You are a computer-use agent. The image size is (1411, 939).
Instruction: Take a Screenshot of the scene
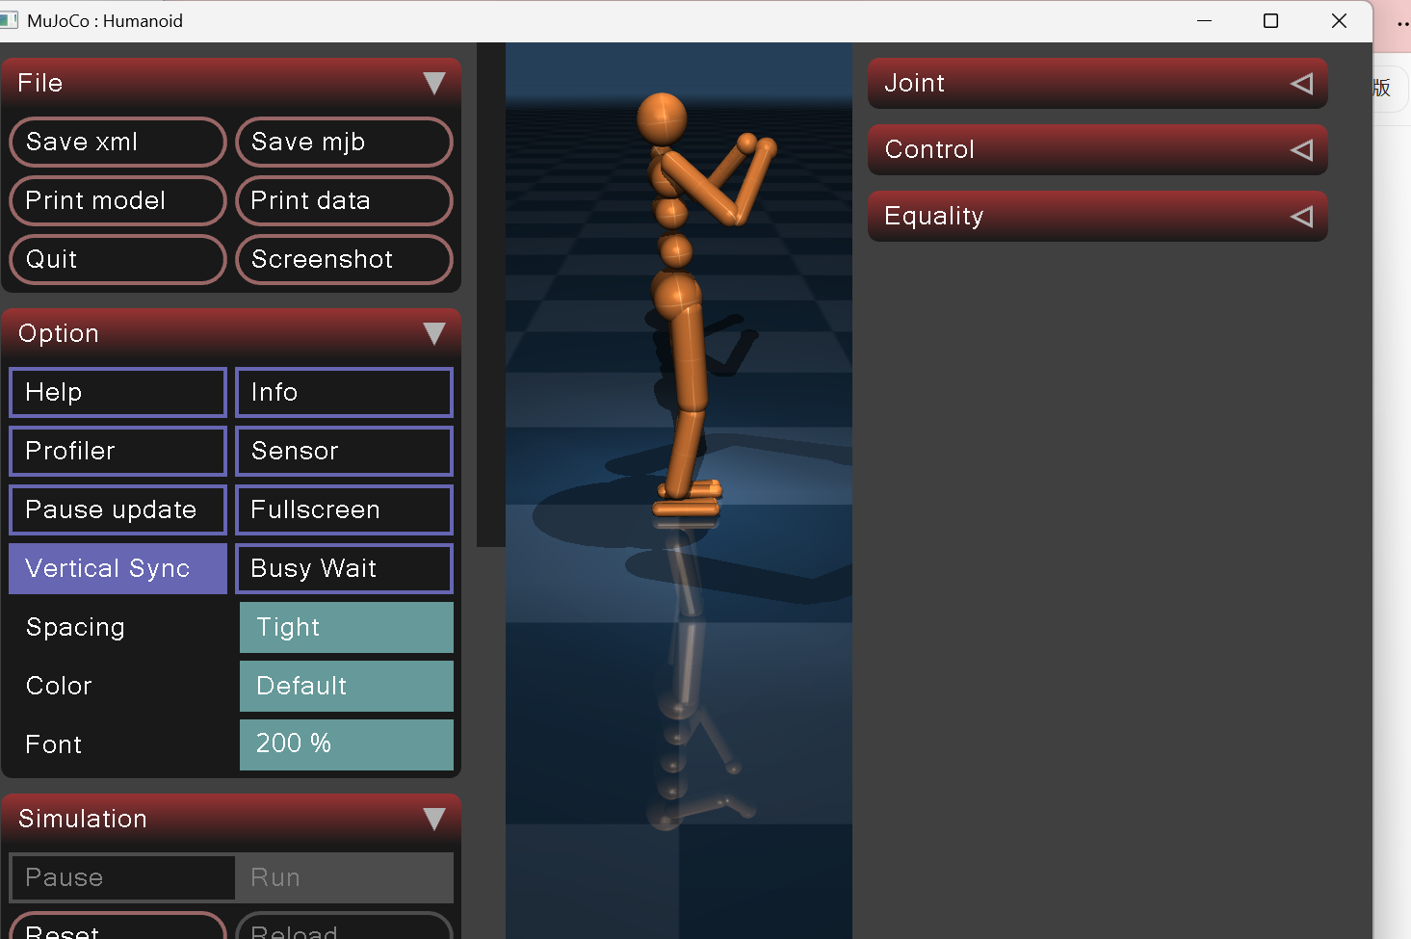(344, 259)
